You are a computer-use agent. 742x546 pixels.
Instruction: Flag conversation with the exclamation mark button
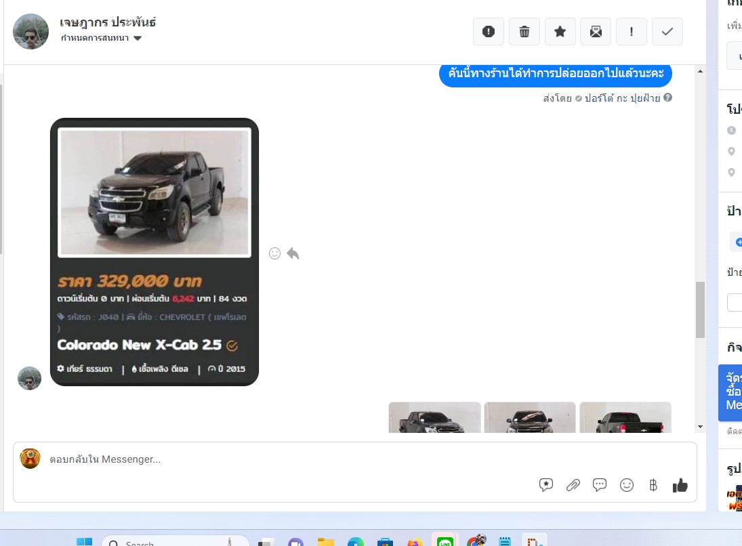[632, 32]
